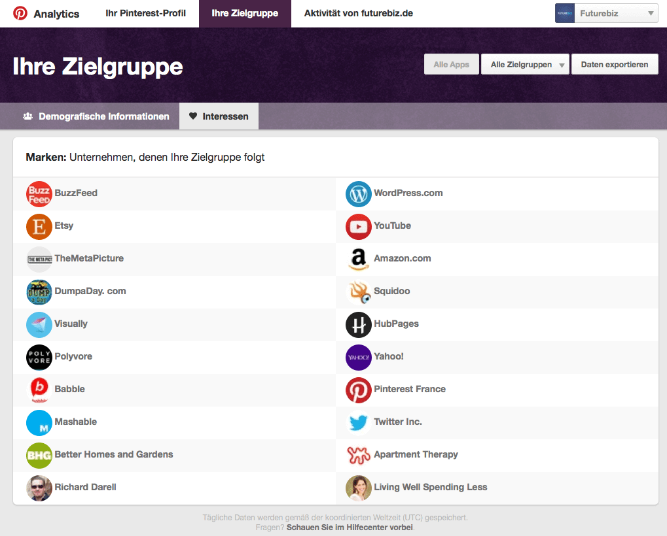Open the Amazon.com name link
The height and width of the screenshot is (536, 667).
[x=403, y=259]
